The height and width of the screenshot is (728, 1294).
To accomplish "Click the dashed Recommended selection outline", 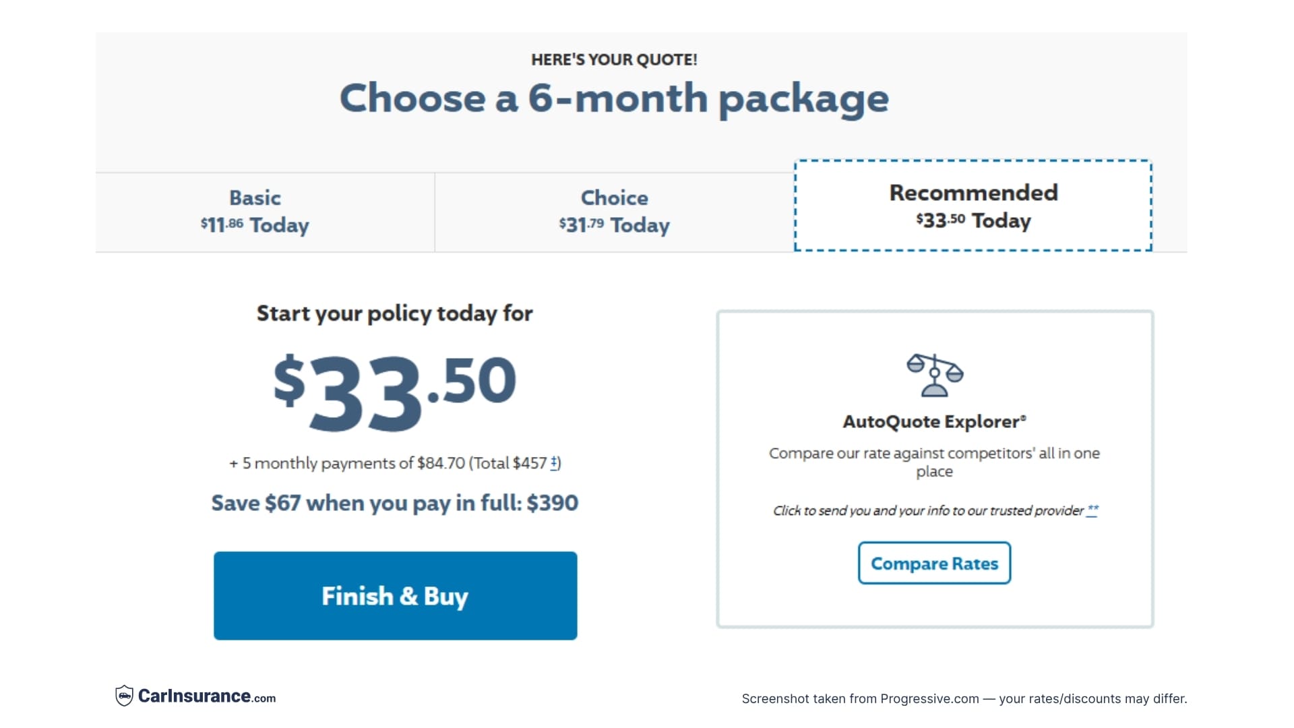I will (x=973, y=160).
